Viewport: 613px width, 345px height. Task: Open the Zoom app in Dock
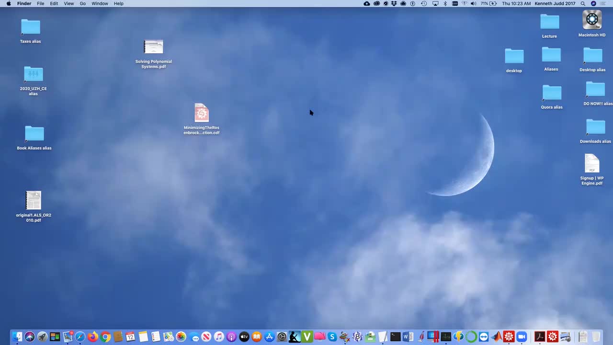click(522, 337)
